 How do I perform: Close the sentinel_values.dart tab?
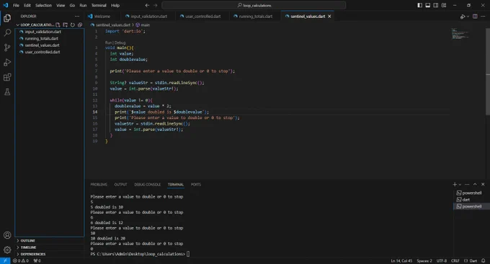coord(329,17)
